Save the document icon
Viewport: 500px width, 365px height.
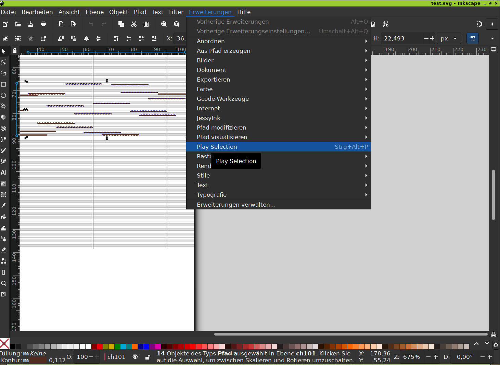click(31, 24)
